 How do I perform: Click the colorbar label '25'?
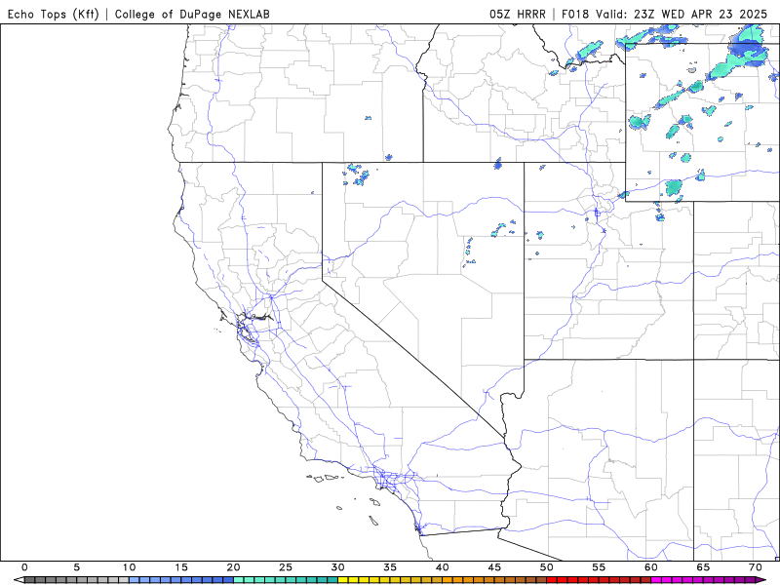pyautogui.click(x=286, y=567)
